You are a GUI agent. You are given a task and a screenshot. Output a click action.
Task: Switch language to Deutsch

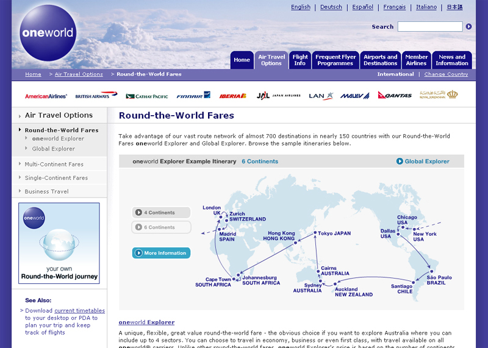[x=331, y=7]
